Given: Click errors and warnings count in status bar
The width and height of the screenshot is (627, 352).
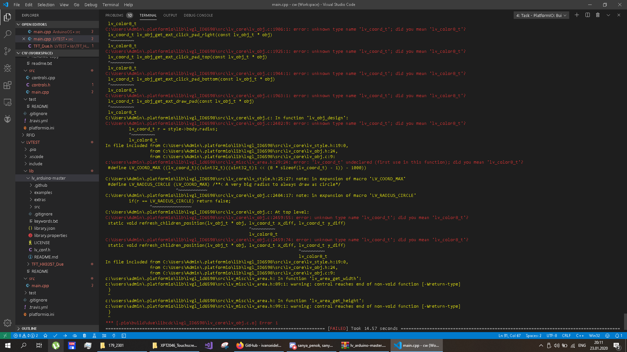Looking at the screenshot, I should click(26, 335).
